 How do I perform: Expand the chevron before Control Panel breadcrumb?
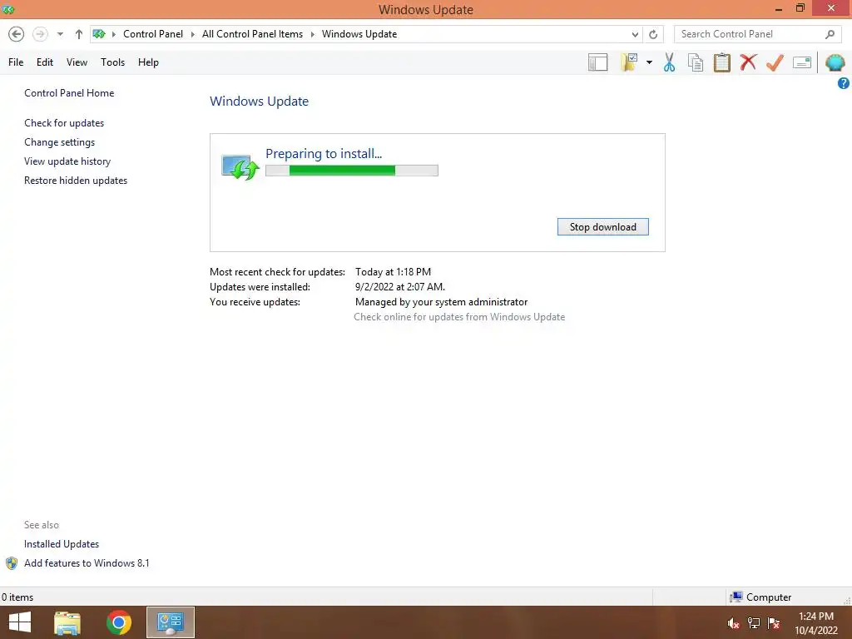click(x=113, y=34)
